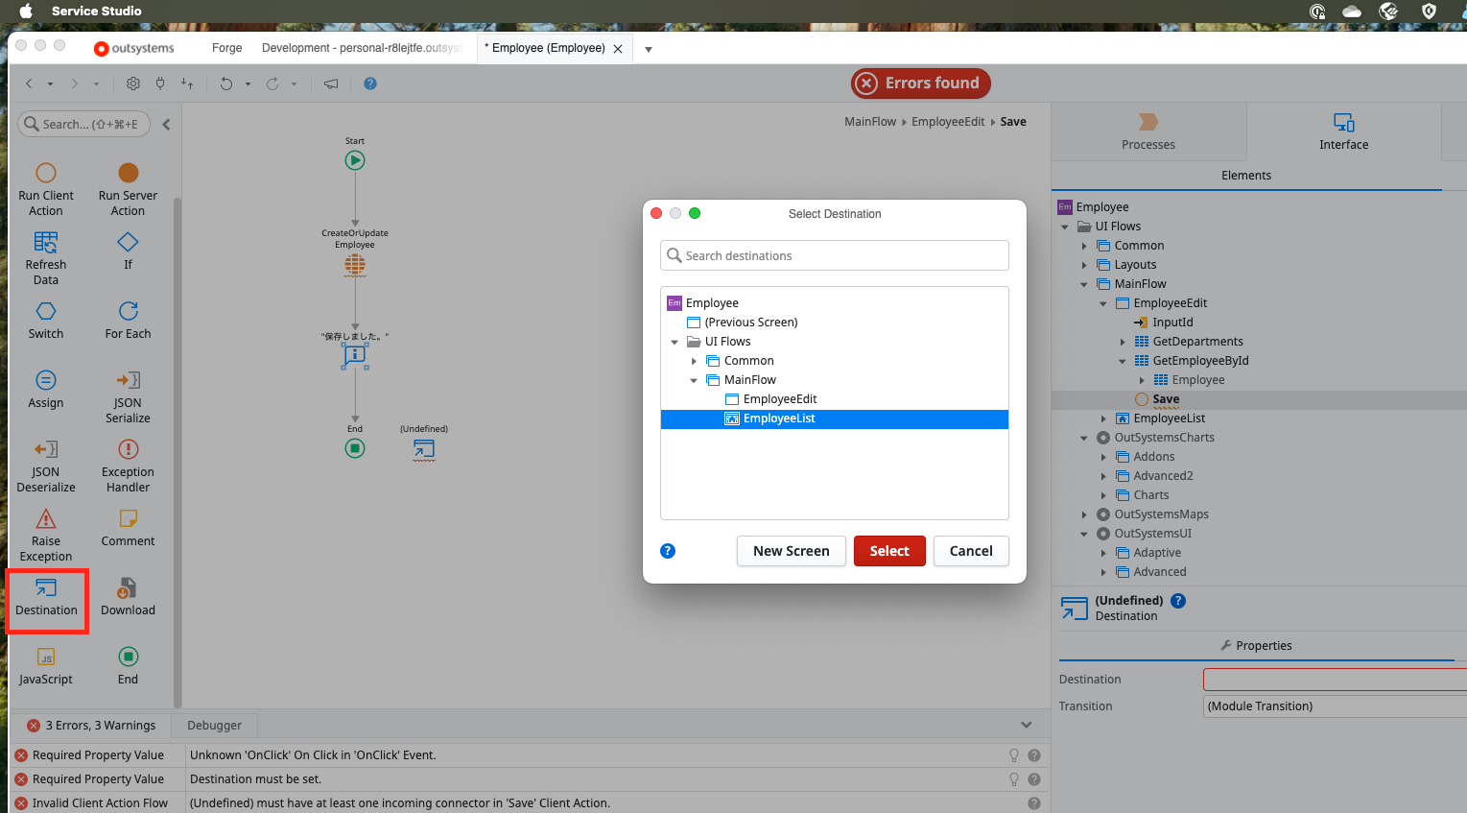Select the Switch tool

tap(46, 320)
